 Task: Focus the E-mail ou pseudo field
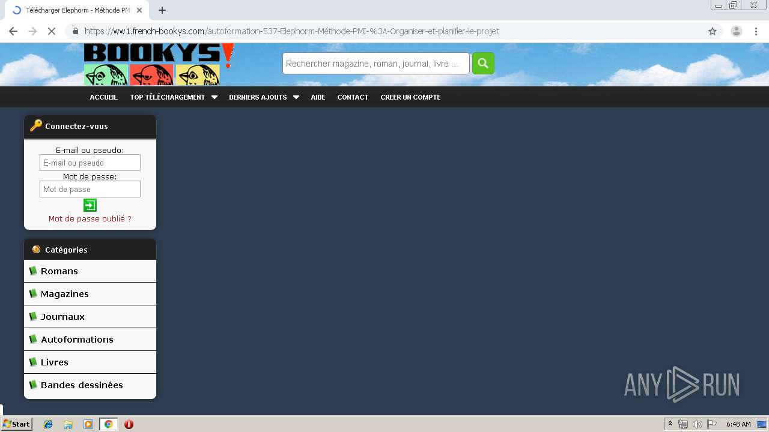click(x=90, y=163)
